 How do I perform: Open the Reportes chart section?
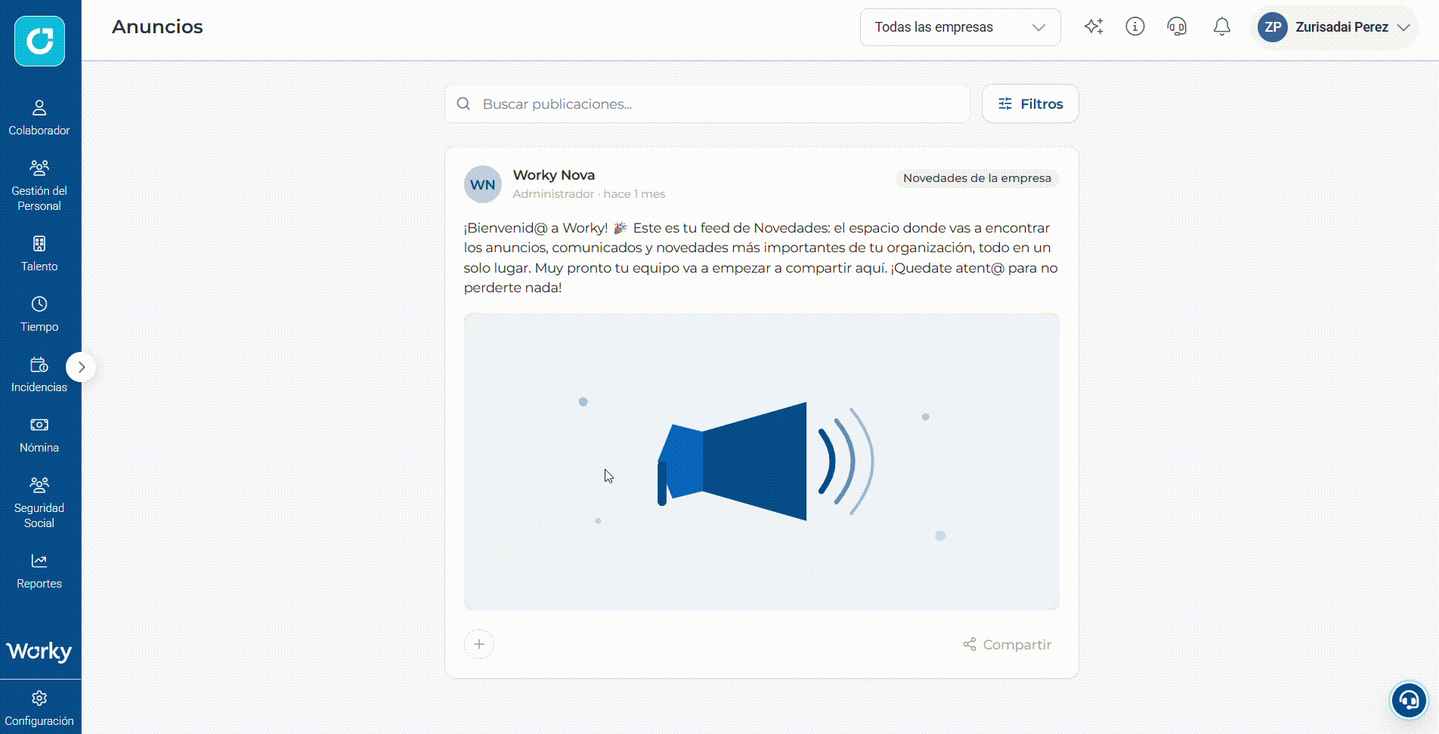[x=39, y=571]
